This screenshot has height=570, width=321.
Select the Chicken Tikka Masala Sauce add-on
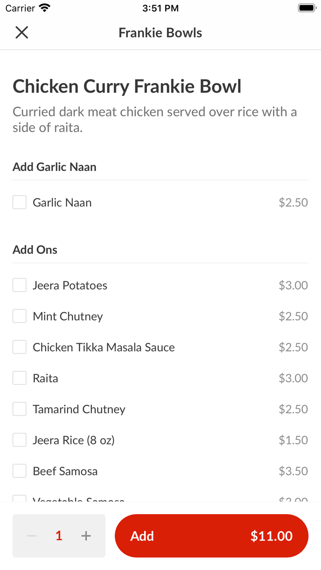click(19, 347)
